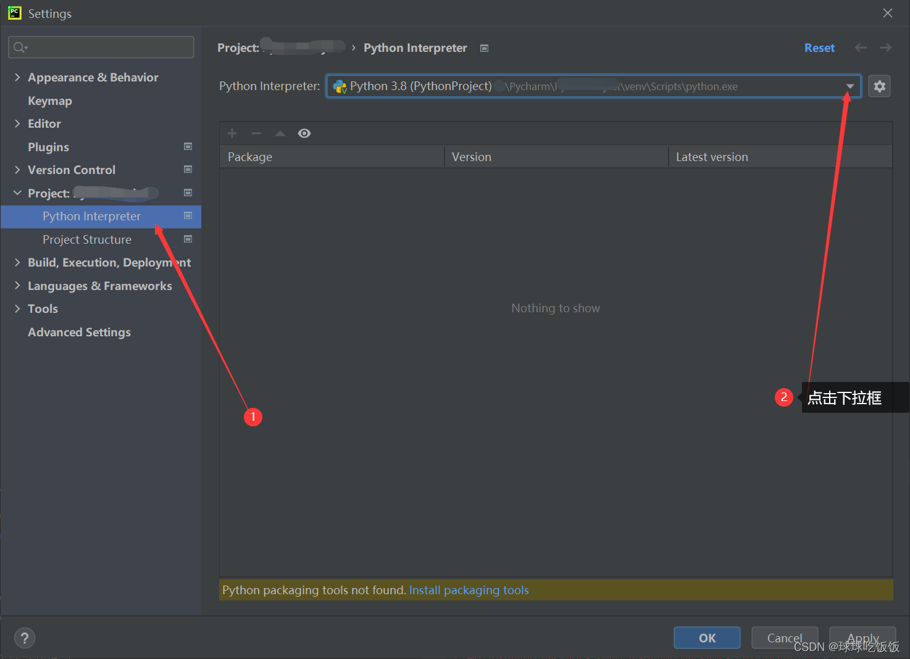Click the Cancel button
Screen dimensions: 910x659
(x=785, y=638)
